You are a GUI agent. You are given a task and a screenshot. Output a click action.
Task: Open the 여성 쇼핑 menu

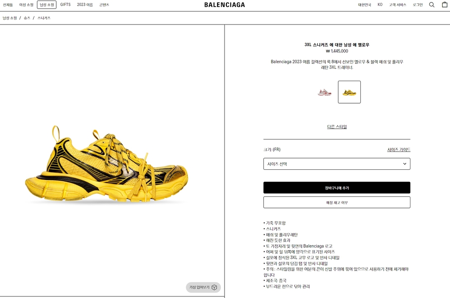26,5
